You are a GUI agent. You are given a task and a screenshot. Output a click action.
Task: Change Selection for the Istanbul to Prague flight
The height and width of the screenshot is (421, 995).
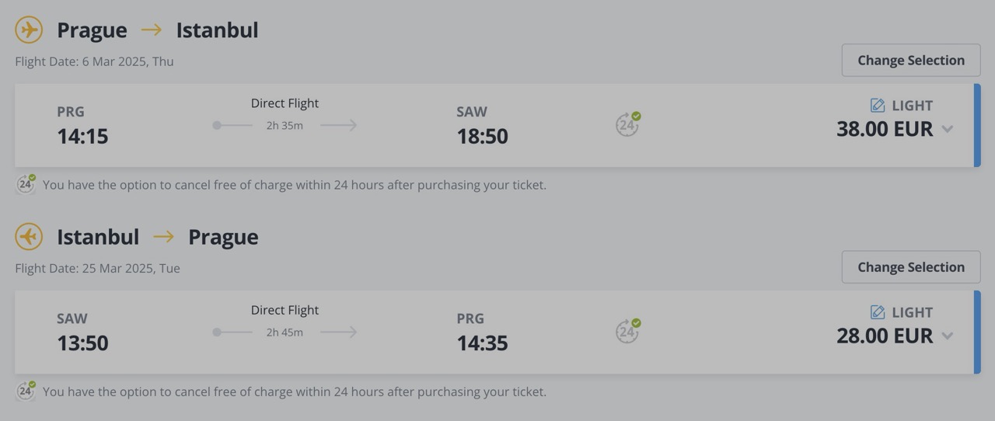pyautogui.click(x=911, y=267)
